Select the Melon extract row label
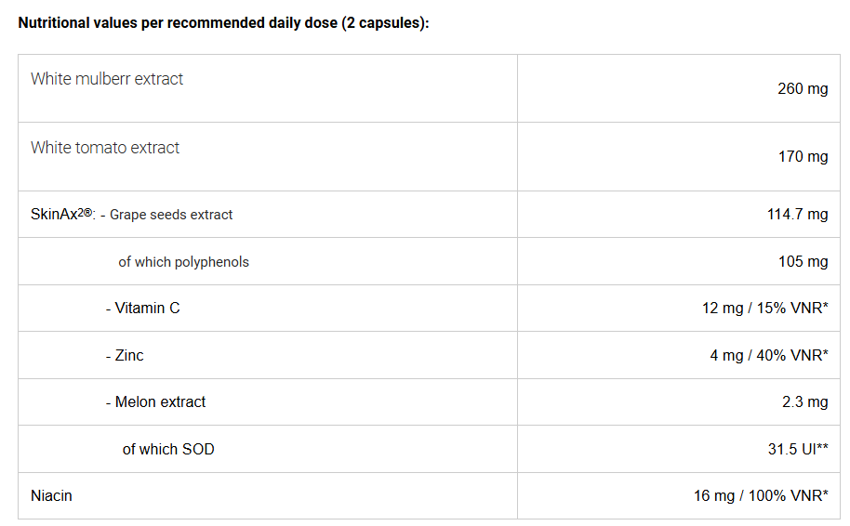 pyautogui.click(x=155, y=402)
